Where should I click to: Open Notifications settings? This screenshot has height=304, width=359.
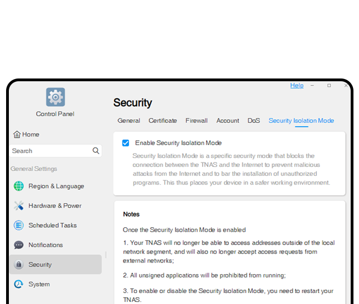(x=45, y=245)
